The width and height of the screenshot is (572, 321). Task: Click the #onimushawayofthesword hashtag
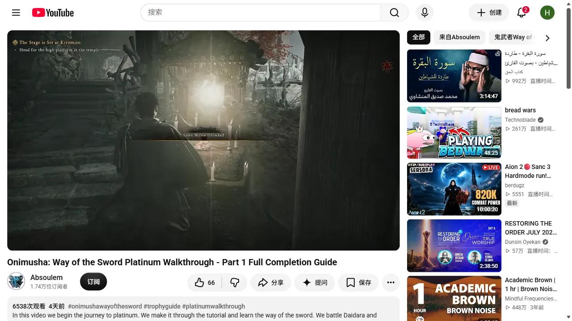(x=105, y=306)
